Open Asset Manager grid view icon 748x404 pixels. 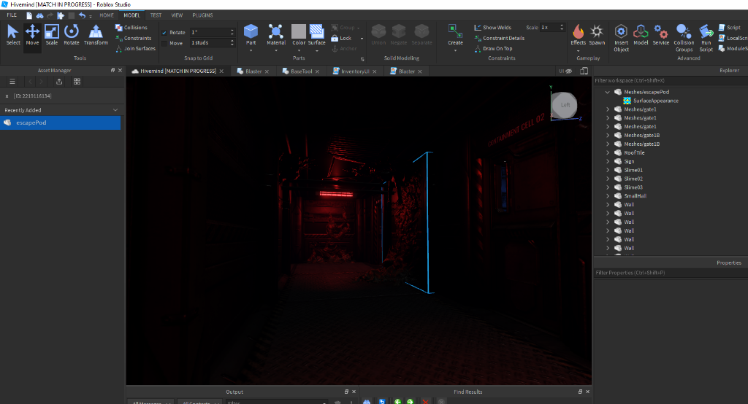(x=77, y=82)
